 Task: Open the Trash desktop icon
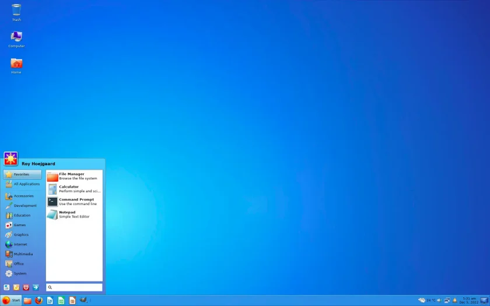point(16,13)
